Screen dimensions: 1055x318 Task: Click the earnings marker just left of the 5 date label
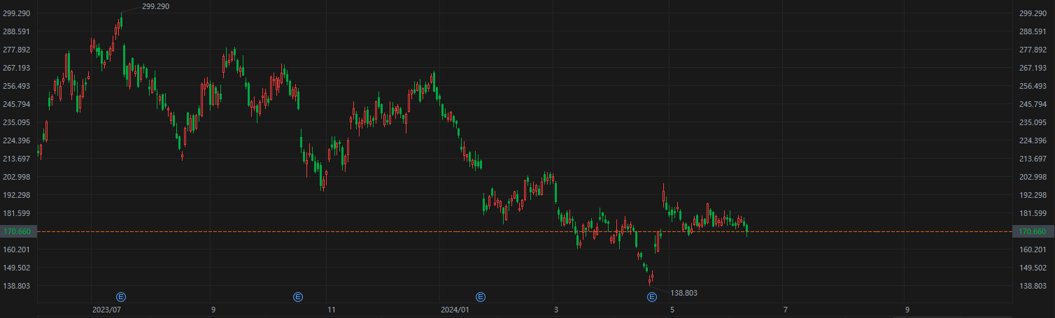(x=652, y=297)
